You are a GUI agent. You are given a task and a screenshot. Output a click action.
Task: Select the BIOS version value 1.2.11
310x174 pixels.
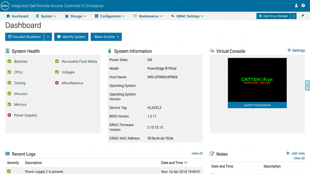pos(152,116)
